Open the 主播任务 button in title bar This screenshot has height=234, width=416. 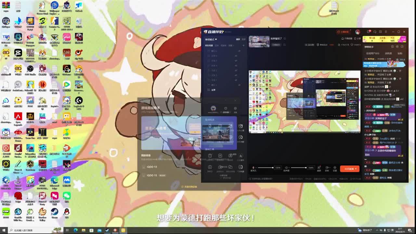pyautogui.click(x=343, y=32)
